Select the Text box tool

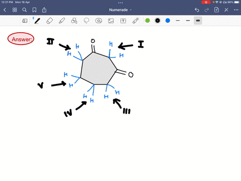tap(123, 21)
